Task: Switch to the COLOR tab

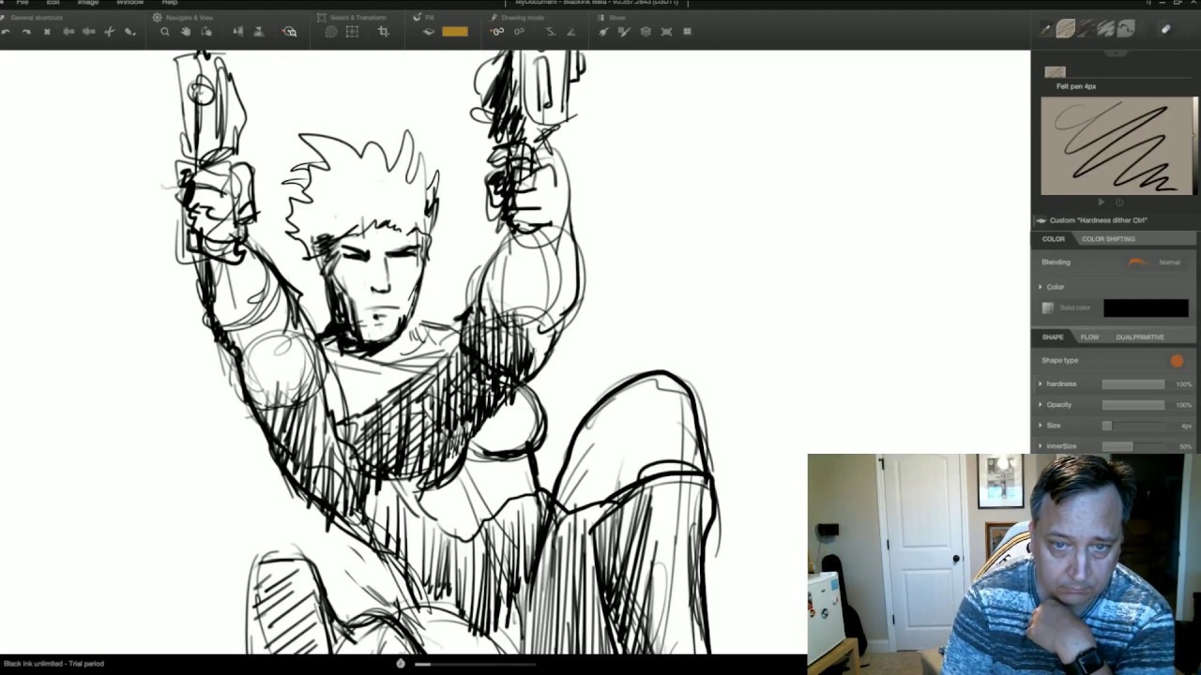Action: [1054, 239]
